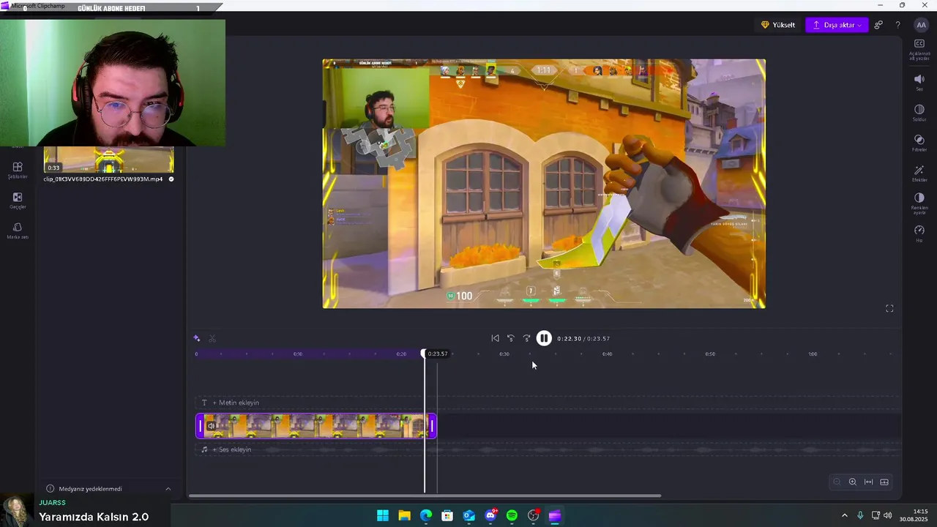
Task: Click the AI magic wand timeline tool
Action: pos(197,338)
